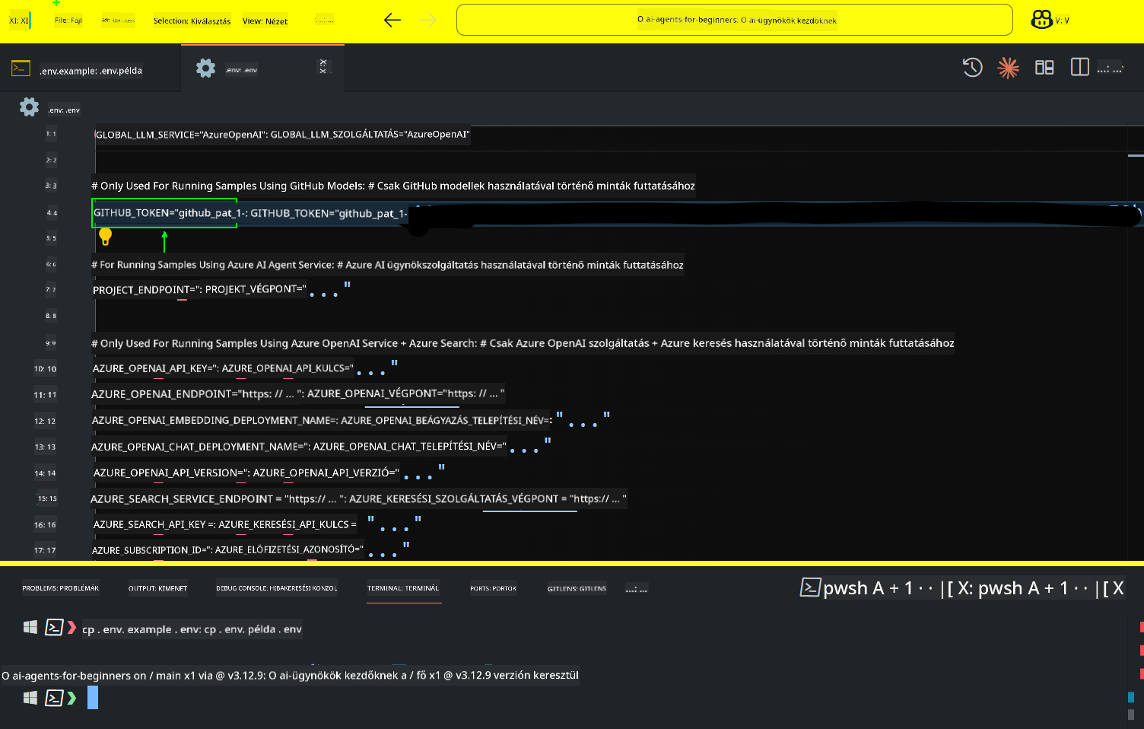Click the AZURE_SEARCH_API_KEY line
Screen dimensions: 1144x729
click(256, 524)
